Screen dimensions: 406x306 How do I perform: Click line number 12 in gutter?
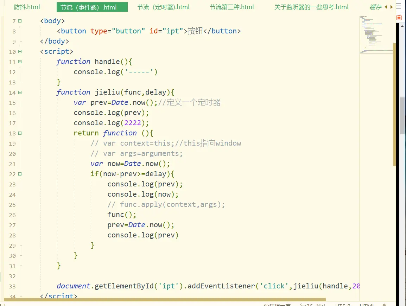pyautogui.click(x=12, y=72)
